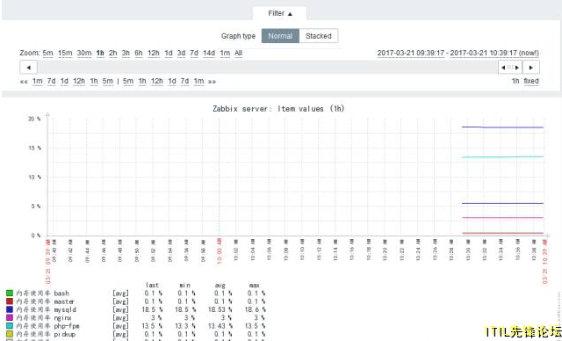
Task: Click the green bash legend swatch
Action: click(10, 294)
